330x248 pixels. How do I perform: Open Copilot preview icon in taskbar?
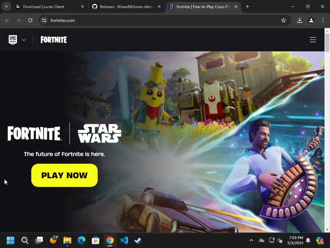320,240
